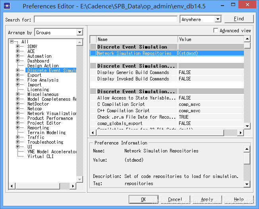The height and width of the screenshot is (209, 259).
Task: Expand the Export tree node
Action: [17, 75]
